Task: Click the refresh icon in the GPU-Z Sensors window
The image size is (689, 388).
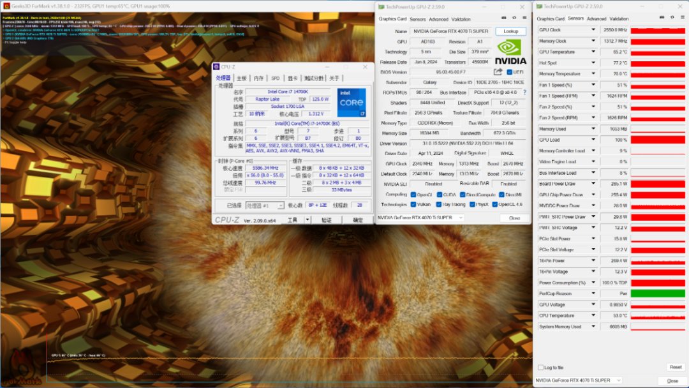Action: click(672, 18)
